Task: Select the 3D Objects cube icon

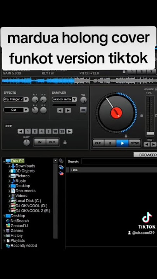Action: point(13,171)
